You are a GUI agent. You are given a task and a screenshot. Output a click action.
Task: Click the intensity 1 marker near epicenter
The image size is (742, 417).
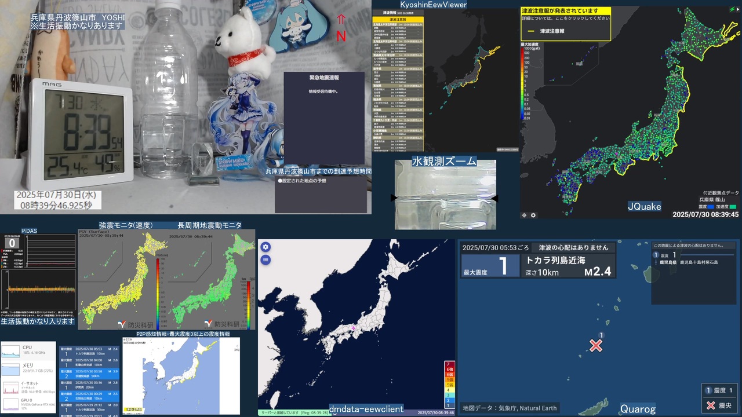pyautogui.click(x=602, y=335)
